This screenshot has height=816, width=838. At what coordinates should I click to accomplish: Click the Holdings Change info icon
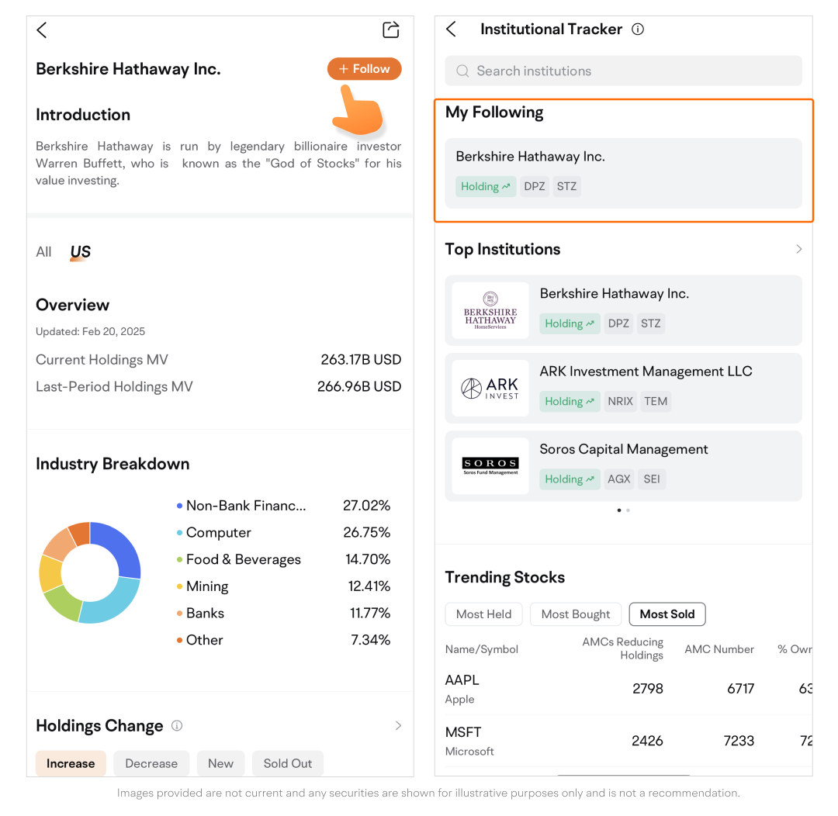click(x=177, y=726)
